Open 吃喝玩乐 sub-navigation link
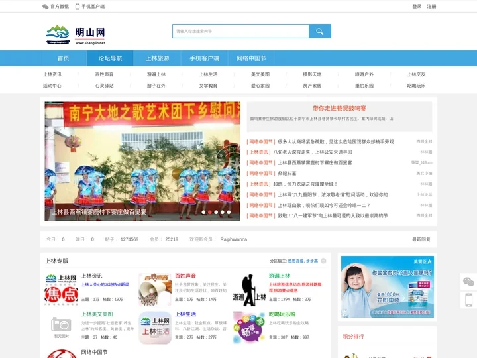The image size is (477, 358). tap(417, 86)
